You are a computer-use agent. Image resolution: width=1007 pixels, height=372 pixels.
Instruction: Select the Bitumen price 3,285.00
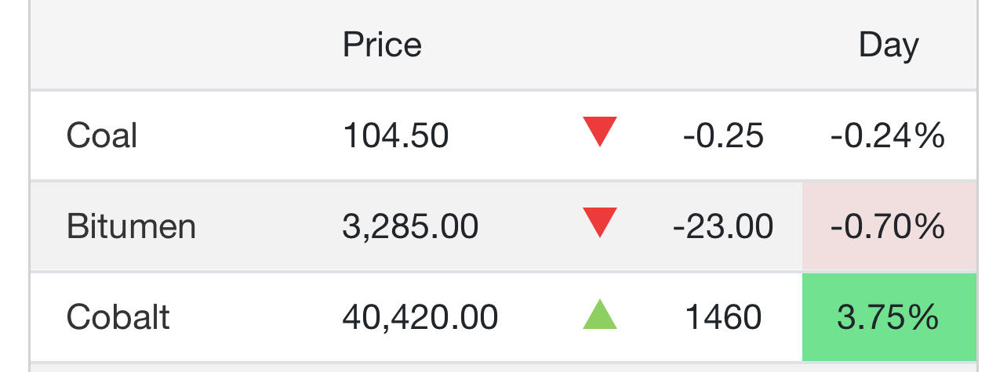pyautogui.click(x=410, y=226)
